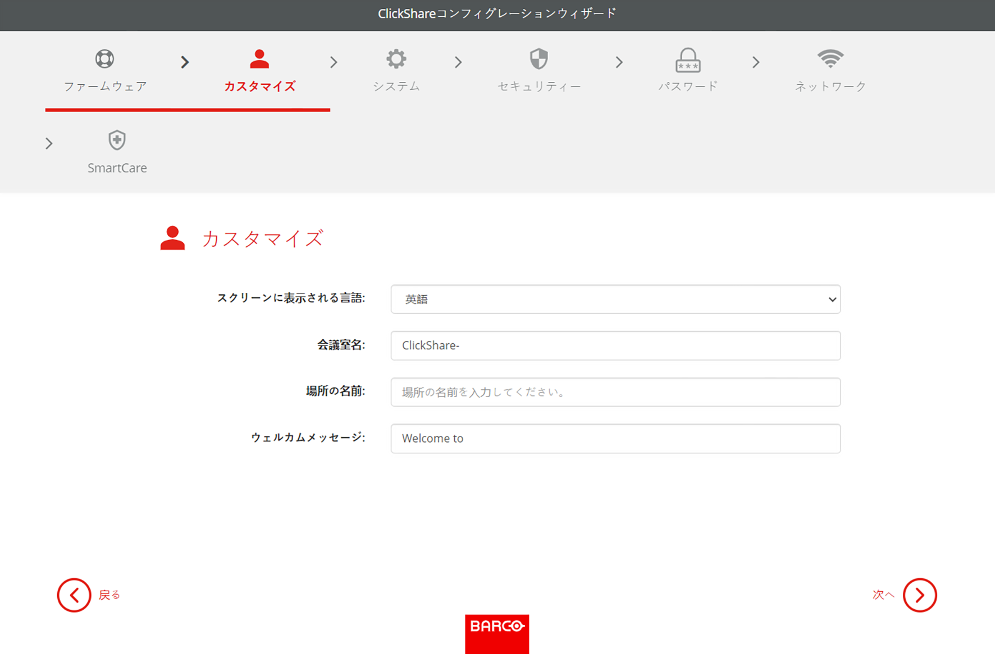Click the Network Wi-Fi icon

tap(830, 58)
